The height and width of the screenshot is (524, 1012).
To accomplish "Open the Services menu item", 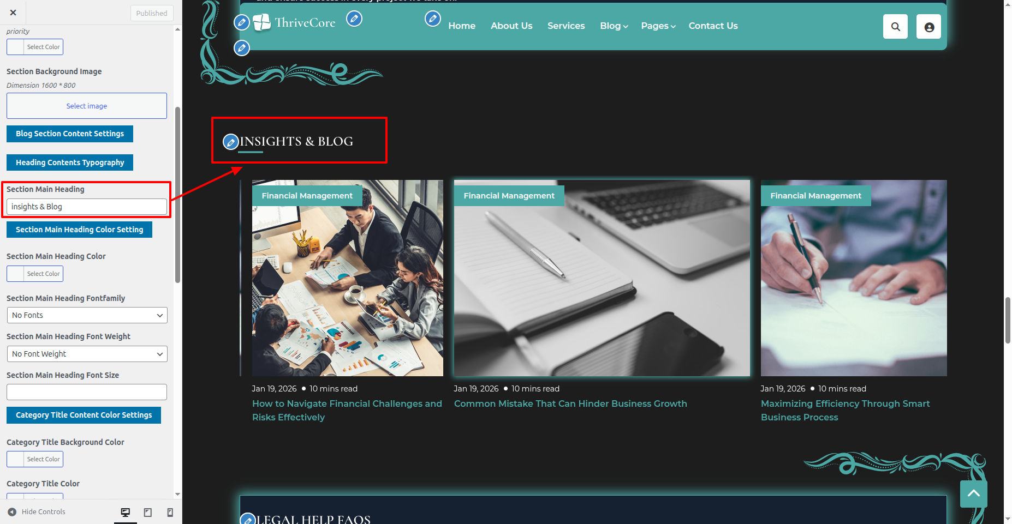I will (565, 26).
